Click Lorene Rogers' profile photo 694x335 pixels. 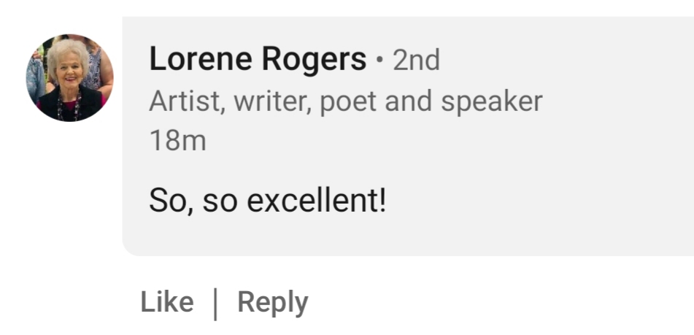70,77
